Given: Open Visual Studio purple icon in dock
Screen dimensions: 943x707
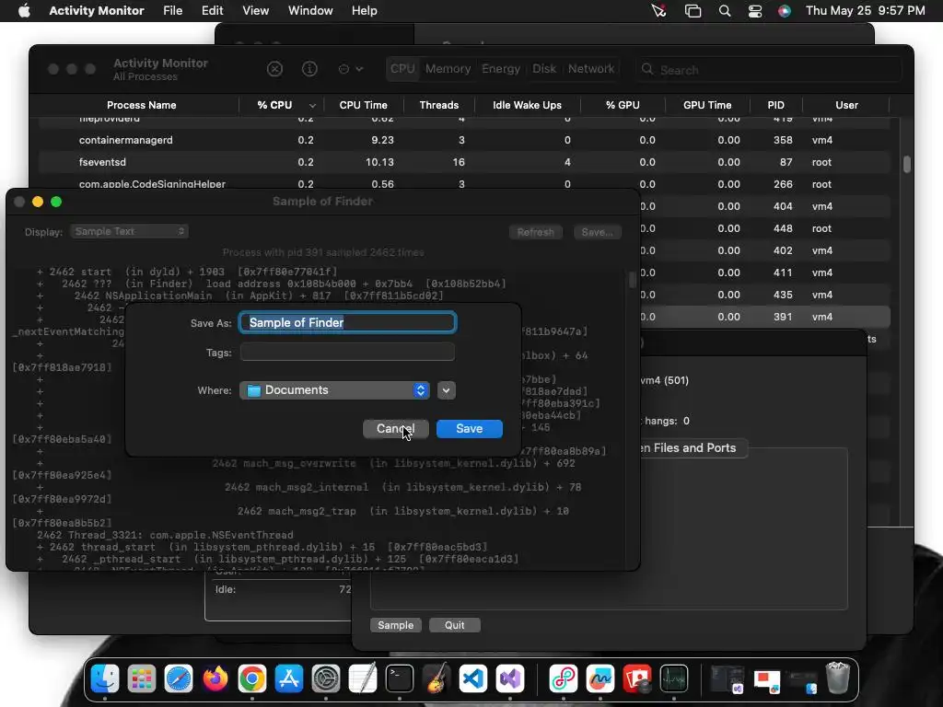Looking at the screenshot, I should [x=510, y=679].
